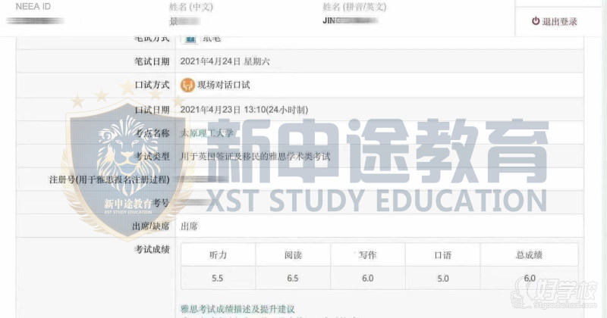Click the paper-based test icon above 笔试日期
Screen dimensions: 607x318
coord(189,39)
